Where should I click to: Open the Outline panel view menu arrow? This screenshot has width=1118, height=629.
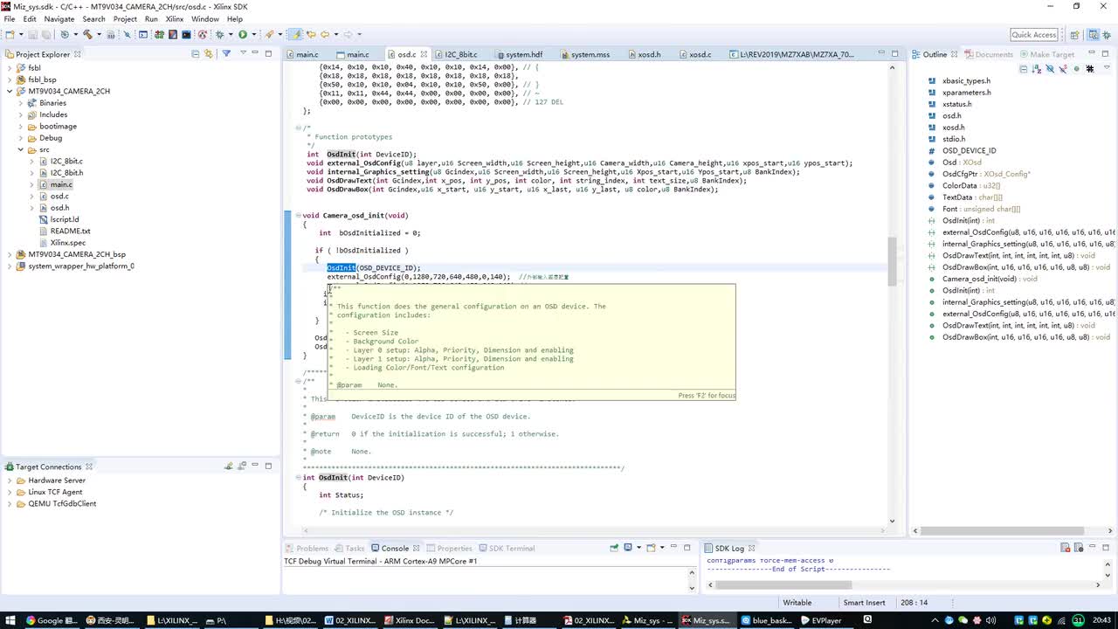tap(1107, 68)
